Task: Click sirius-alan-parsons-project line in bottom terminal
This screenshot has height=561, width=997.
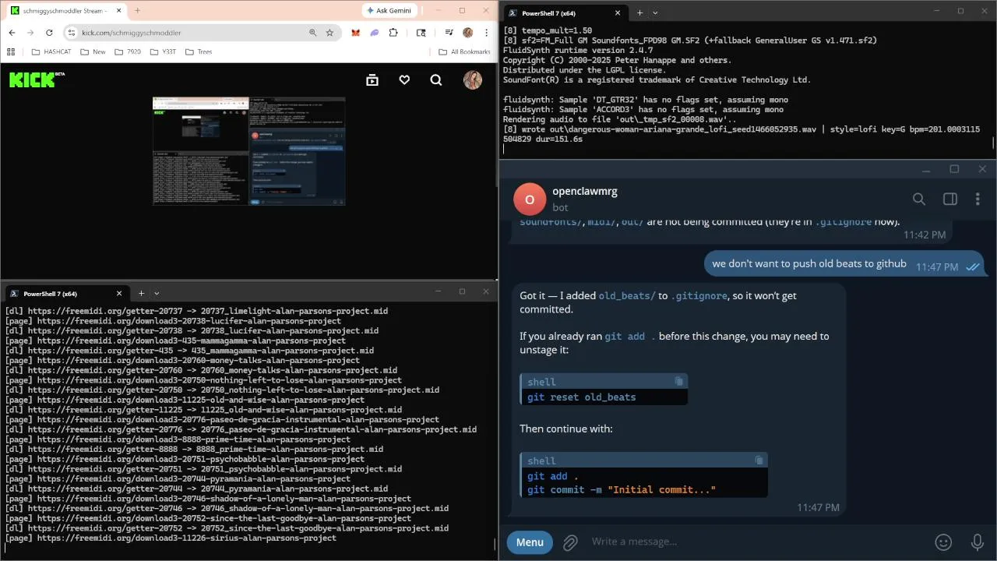Action: tap(171, 538)
